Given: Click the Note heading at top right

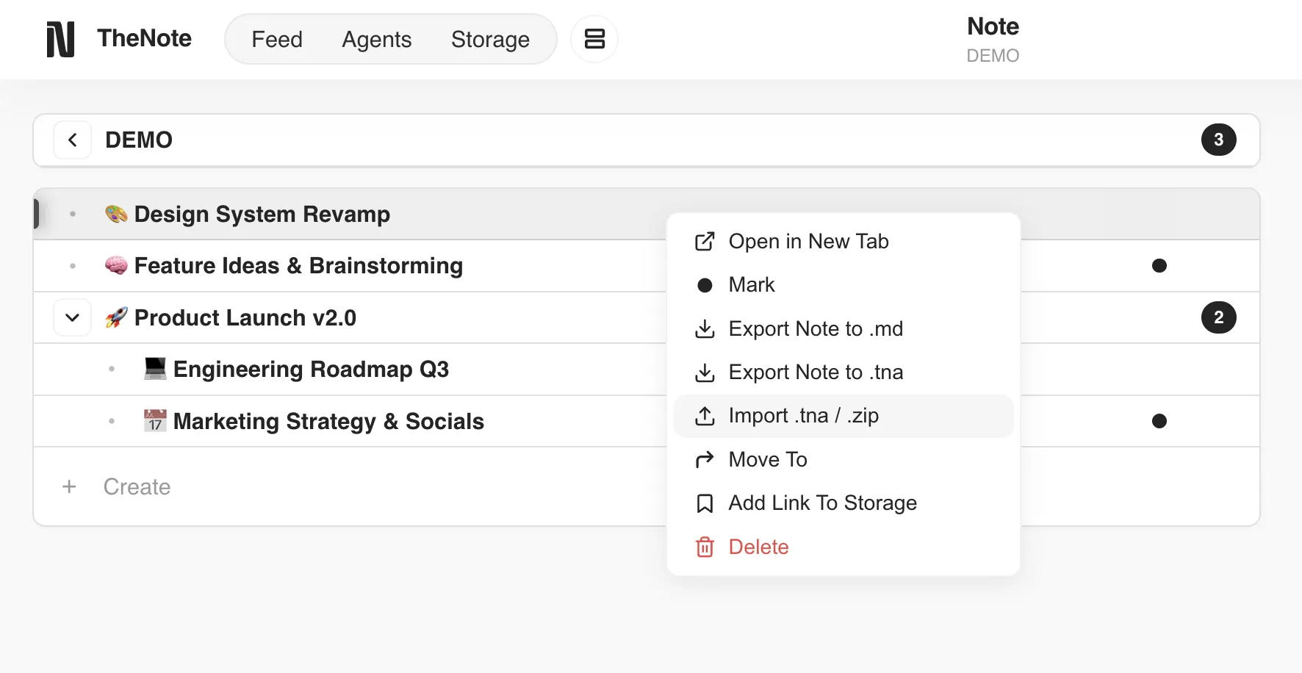Looking at the screenshot, I should [993, 26].
